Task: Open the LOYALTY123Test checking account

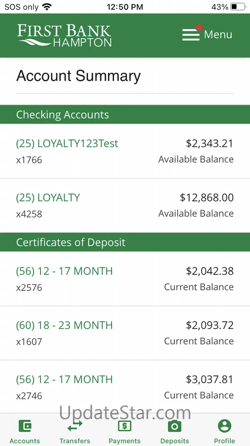Action: pyautogui.click(x=125, y=151)
